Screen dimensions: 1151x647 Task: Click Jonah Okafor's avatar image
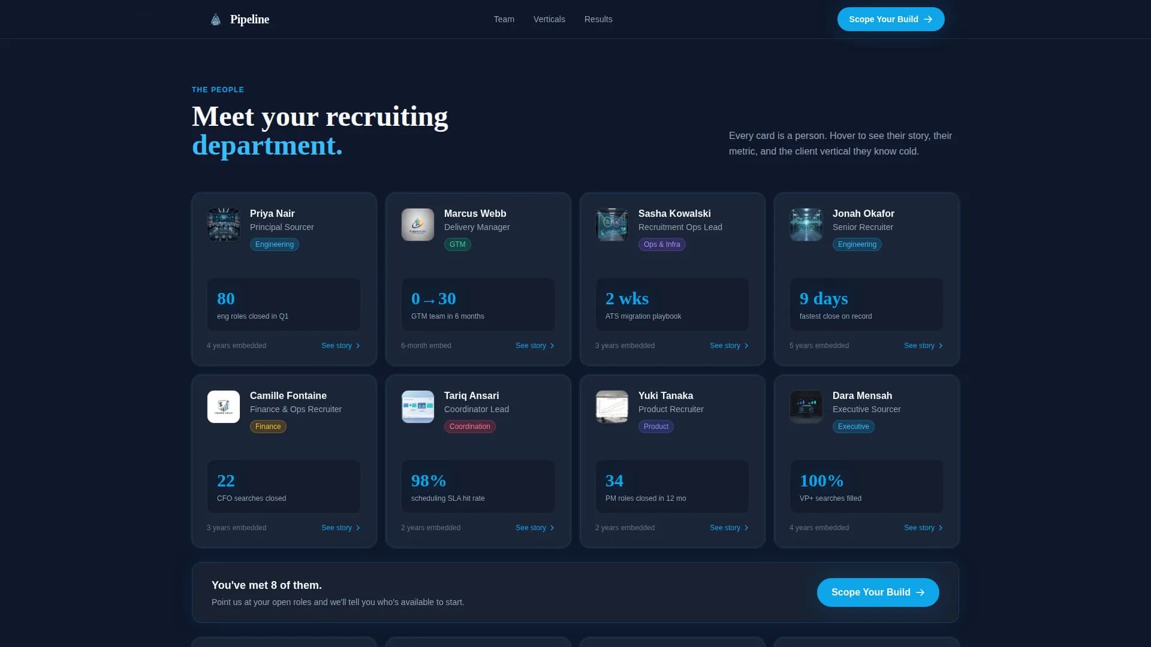click(x=806, y=225)
